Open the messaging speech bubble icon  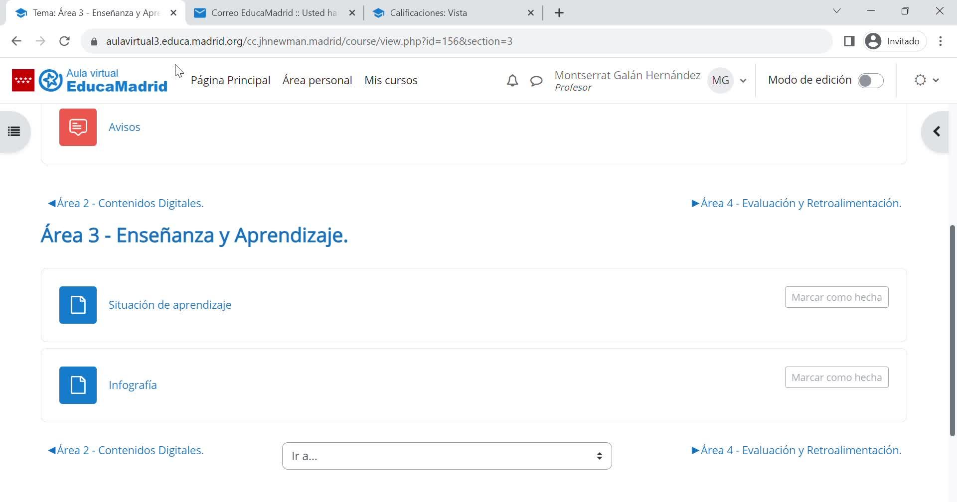tap(536, 81)
